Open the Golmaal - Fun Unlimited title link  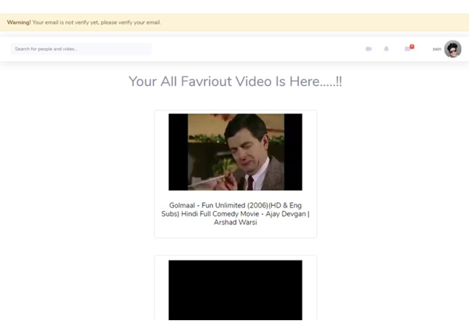pos(235,214)
